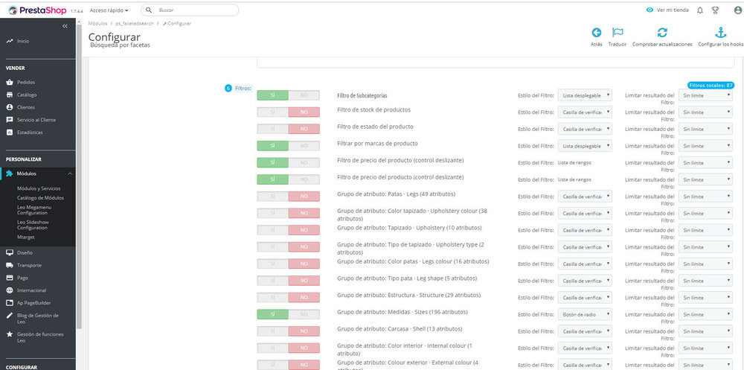Open Leo Slideshow Configuration item

click(33, 225)
